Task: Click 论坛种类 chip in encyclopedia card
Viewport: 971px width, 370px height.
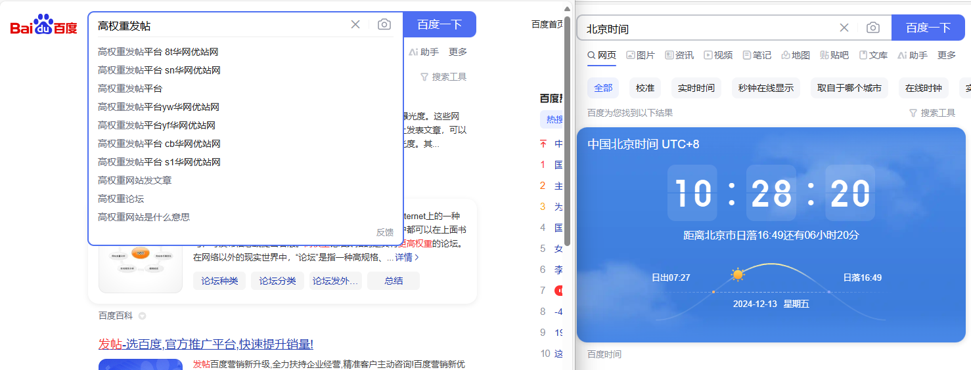Action: pyautogui.click(x=219, y=281)
